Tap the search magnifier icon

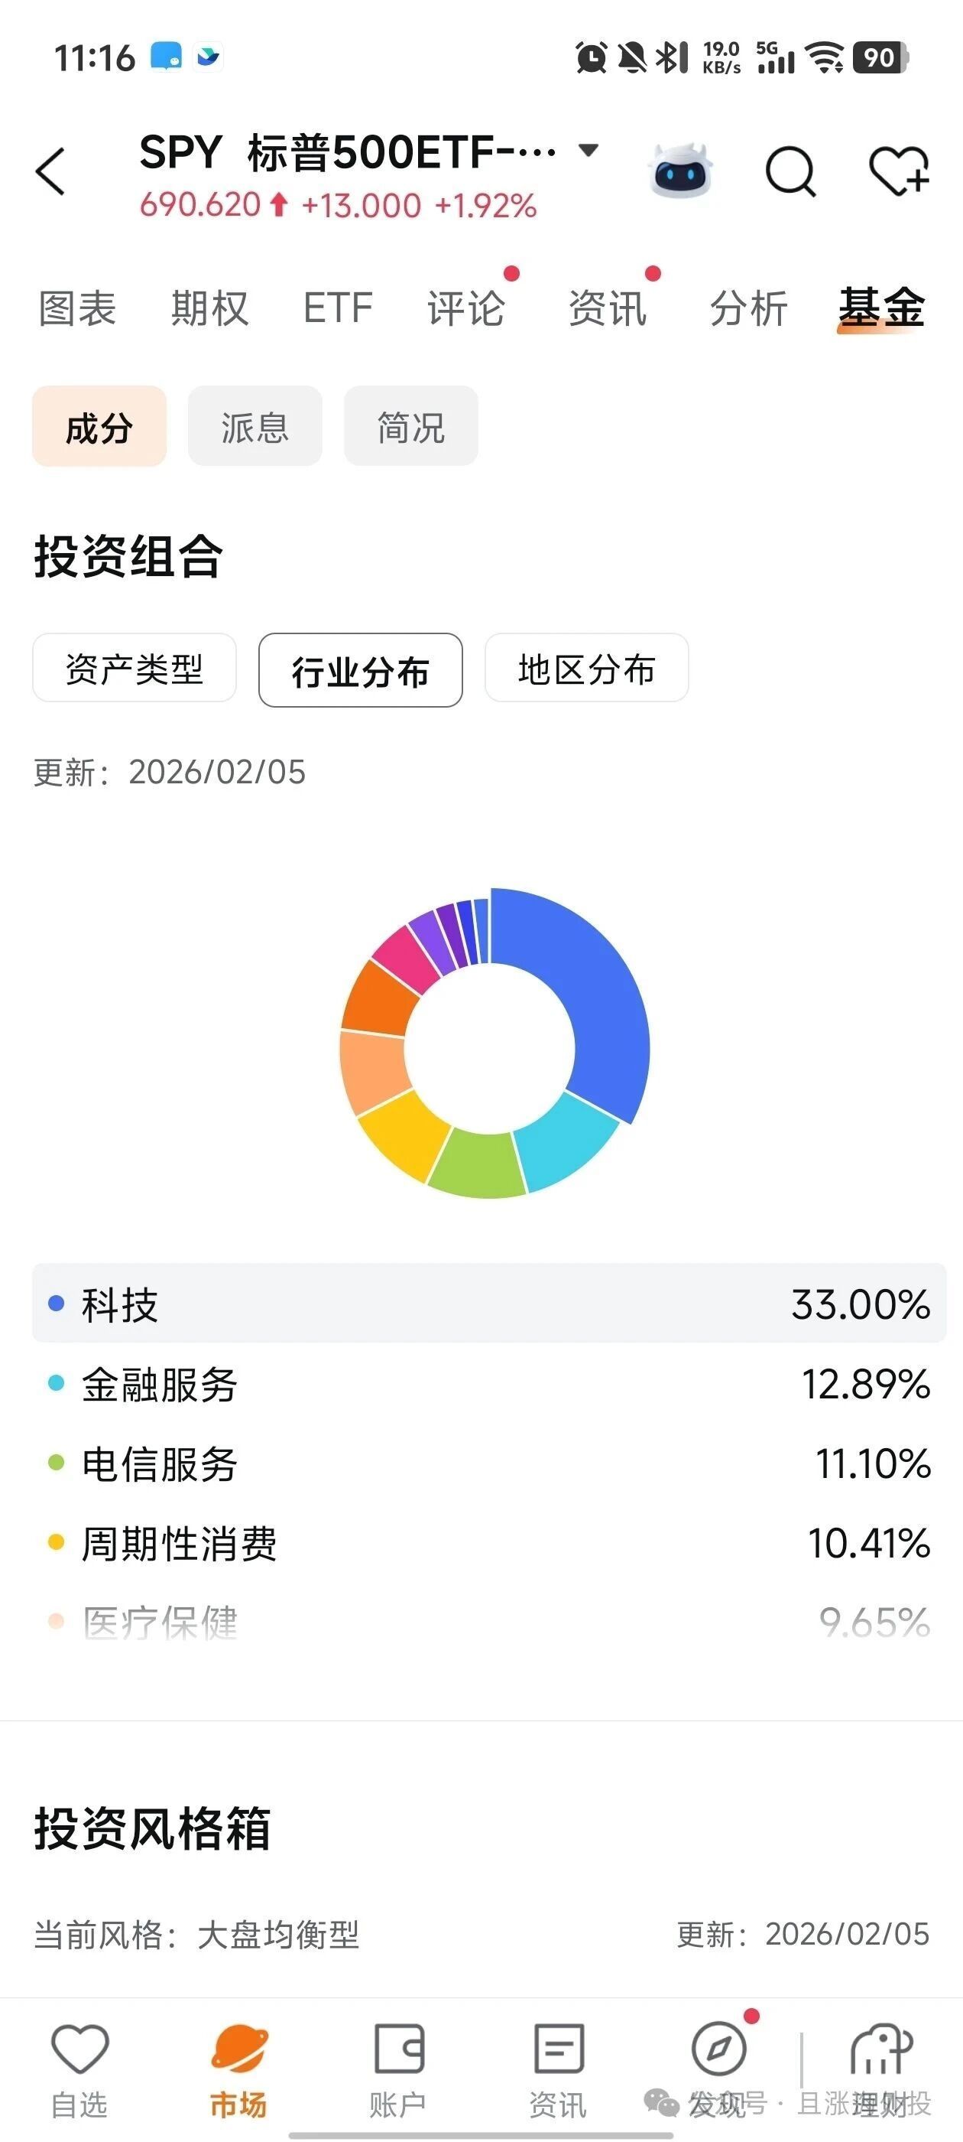[x=790, y=171]
